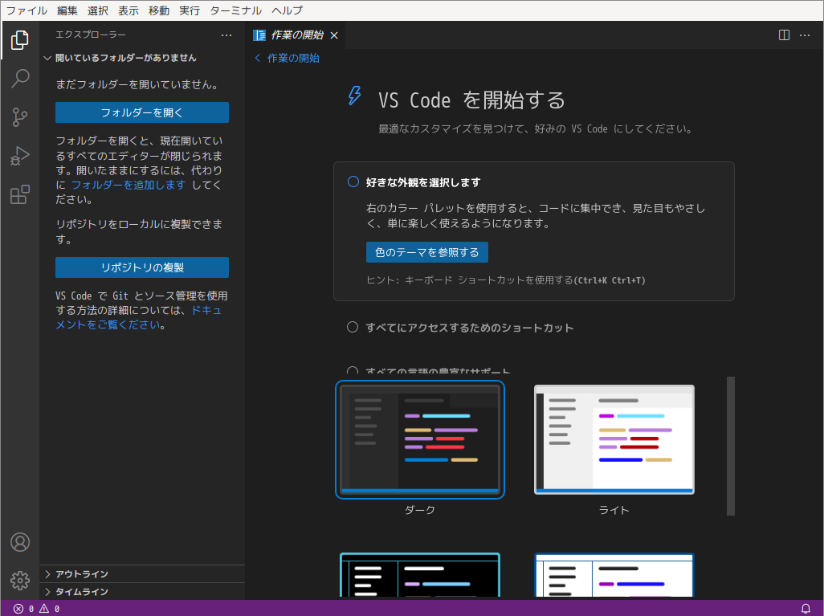Open the Accounts icon in activity bar
This screenshot has height=616, width=824.
[x=20, y=542]
